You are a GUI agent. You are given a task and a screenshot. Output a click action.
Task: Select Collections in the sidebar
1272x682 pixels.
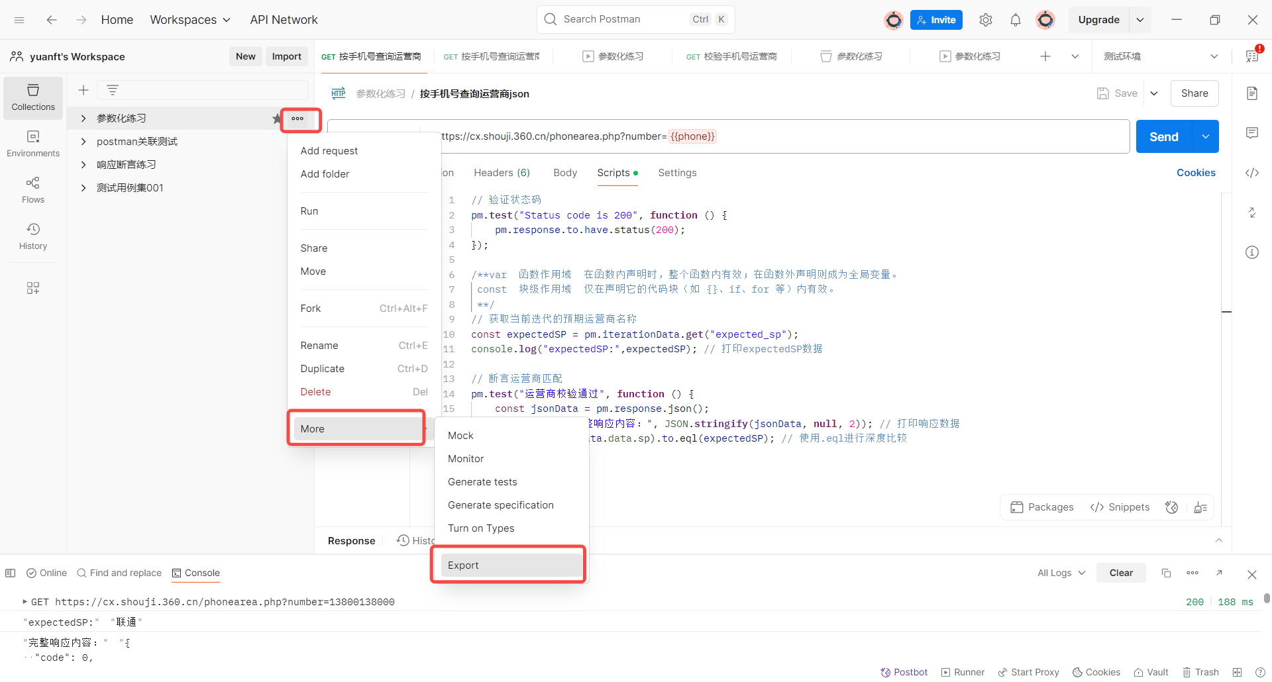[x=33, y=97]
